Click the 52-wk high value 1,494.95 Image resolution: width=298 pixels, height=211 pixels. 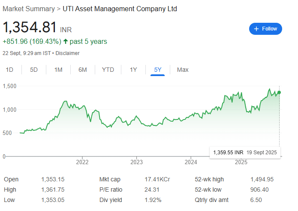(262, 179)
